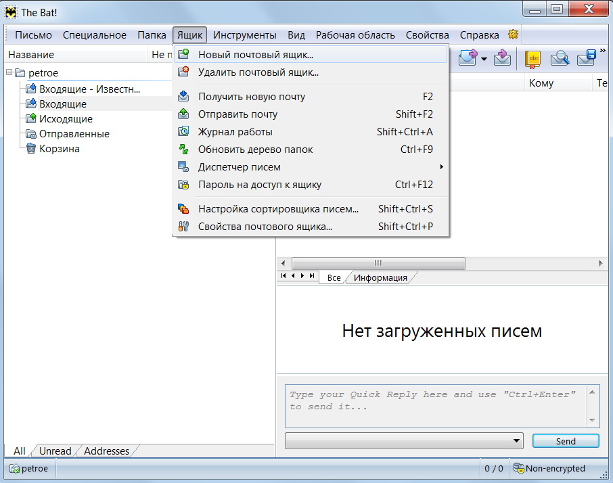Open the quick reply template combo box
This screenshot has width=613, height=483.
tap(404, 441)
